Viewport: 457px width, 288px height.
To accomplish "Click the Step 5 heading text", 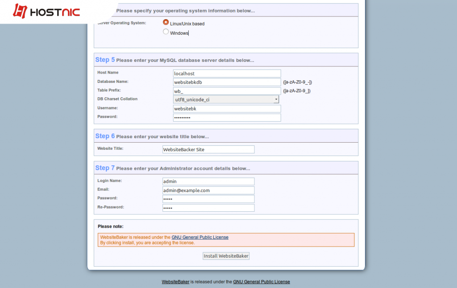I will [x=105, y=60].
